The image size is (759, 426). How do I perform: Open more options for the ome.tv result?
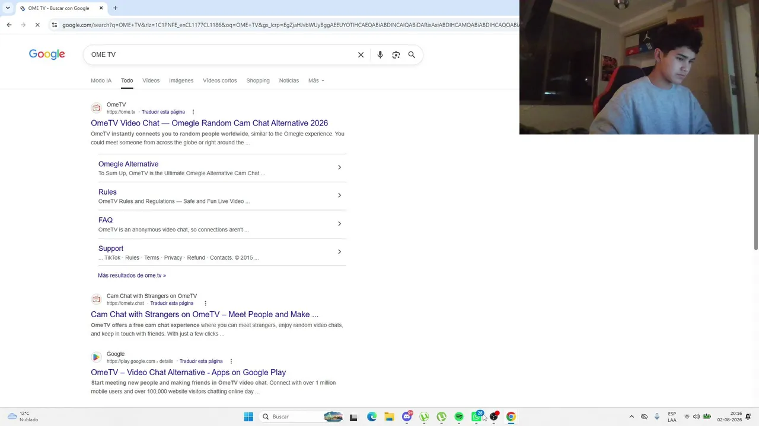193,112
